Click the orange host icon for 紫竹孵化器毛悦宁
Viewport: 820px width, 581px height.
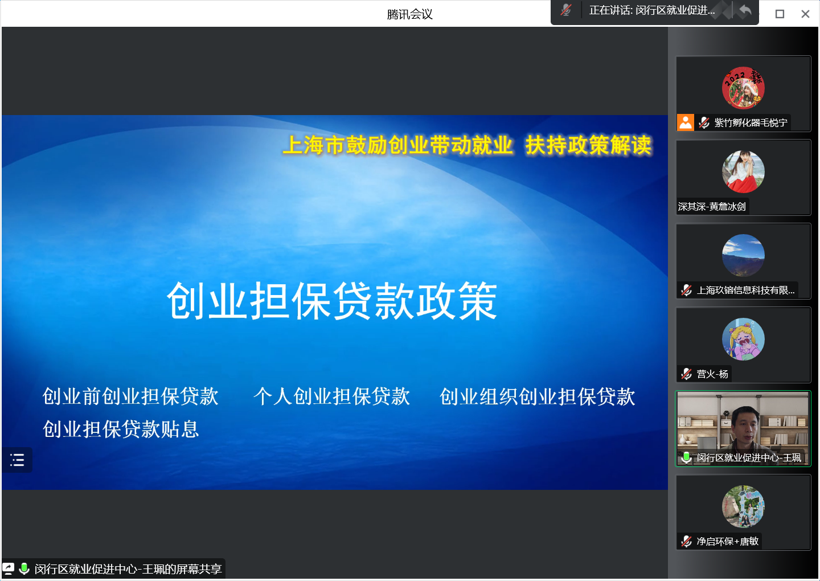(x=686, y=122)
